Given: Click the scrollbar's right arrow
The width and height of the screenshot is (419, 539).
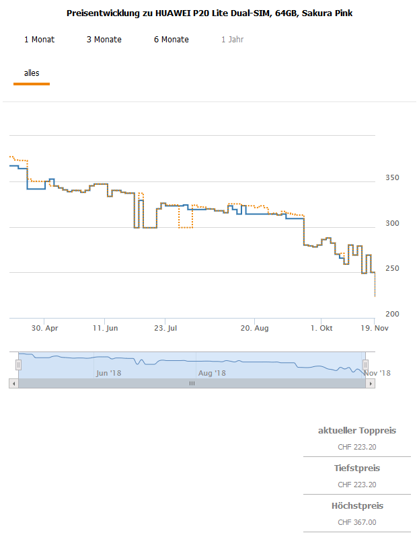Looking at the screenshot, I should coord(371,383).
